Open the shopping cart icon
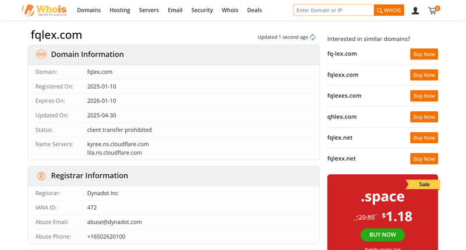Image resolution: width=466 pixels, height=250 pixels. pyautogui.click(x=432, y=11)
